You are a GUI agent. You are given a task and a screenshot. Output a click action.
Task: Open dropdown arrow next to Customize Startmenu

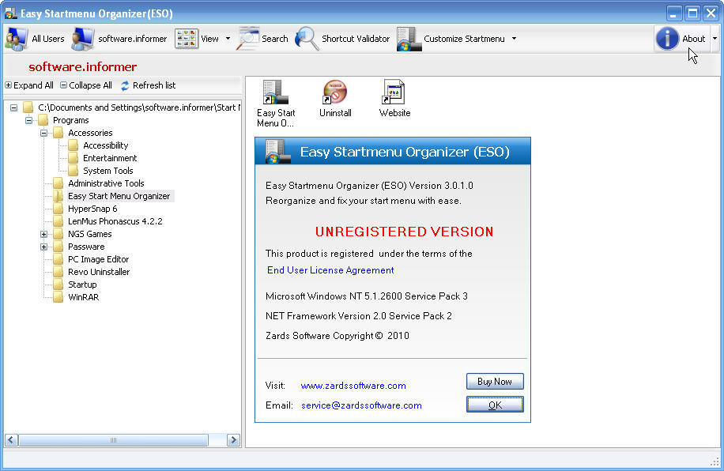(x=514, y=39)
